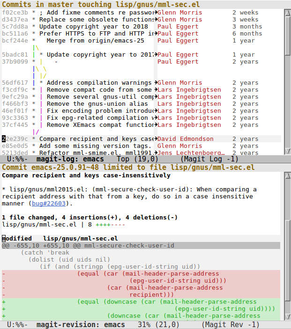Collapse the hunk header for mml-secure-check-user-id
This screenshot has width=291, height=329.
pyautogui.click(x=88, y=246)
